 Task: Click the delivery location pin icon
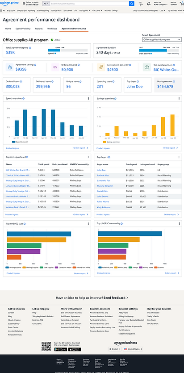(x=24, y=4)
